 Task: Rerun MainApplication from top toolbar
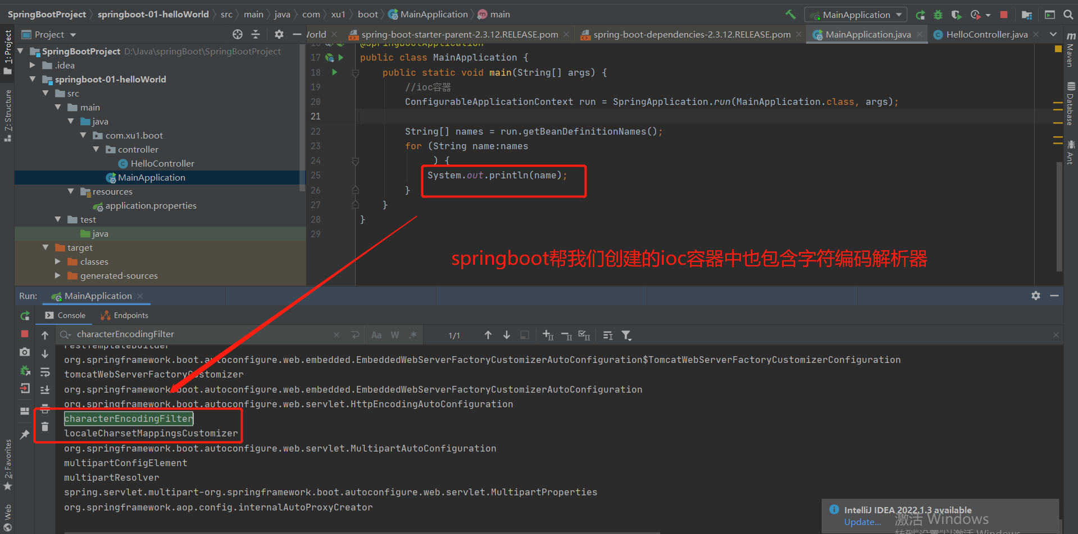921,15
